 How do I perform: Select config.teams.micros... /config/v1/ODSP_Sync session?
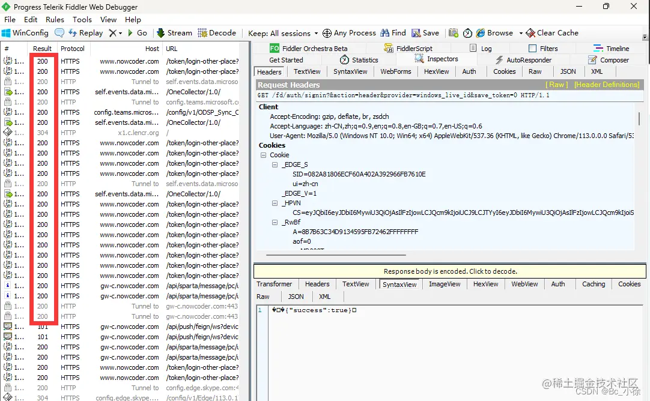pyautogui.click(x=120, y=112)
